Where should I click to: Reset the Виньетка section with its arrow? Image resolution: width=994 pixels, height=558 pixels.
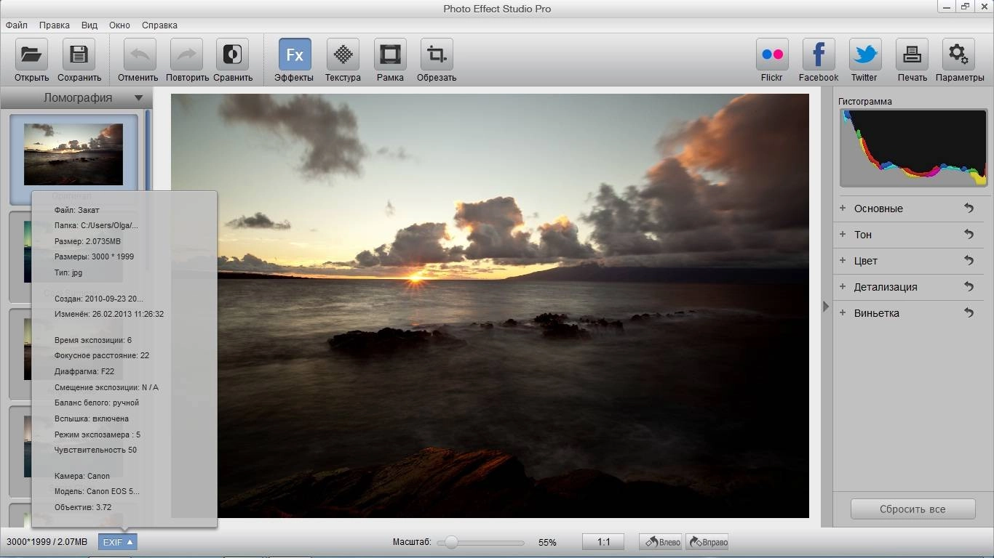click(969, 313)
